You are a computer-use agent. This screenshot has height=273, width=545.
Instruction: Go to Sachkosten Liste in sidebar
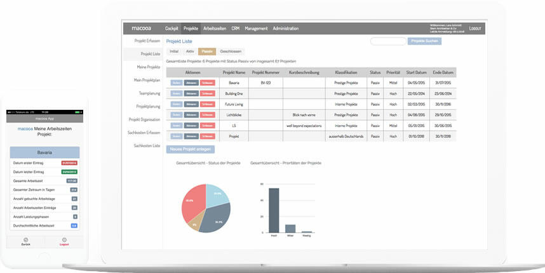145,145
